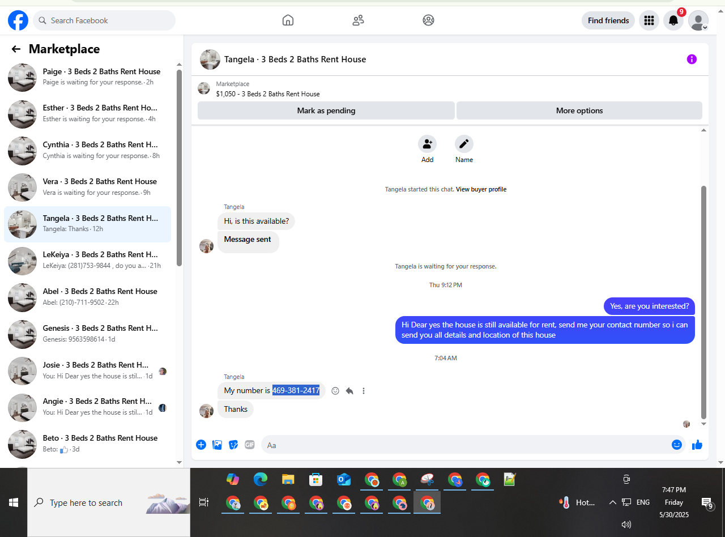
Task: Open Windows Action Center notifications
Action: click(707, 503)
